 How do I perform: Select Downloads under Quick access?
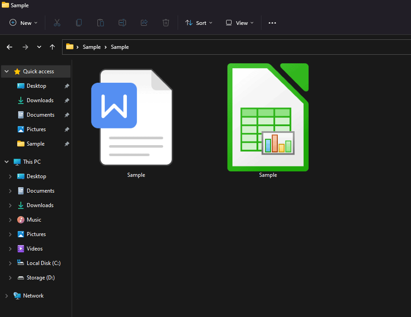tap(40, 100)
